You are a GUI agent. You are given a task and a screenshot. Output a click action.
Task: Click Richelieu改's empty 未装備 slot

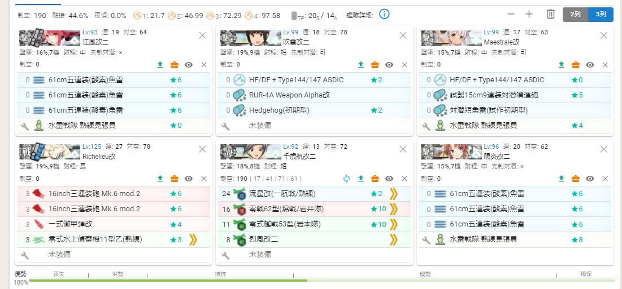114,254
